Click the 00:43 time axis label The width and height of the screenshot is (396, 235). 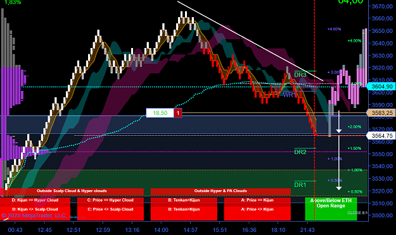15,230
